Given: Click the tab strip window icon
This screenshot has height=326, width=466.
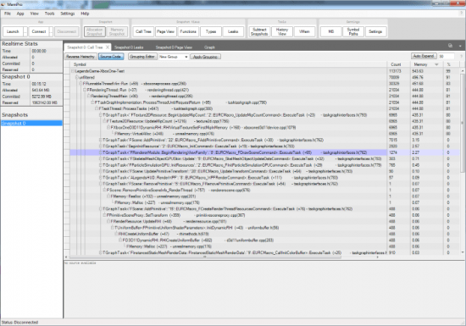Looking at the screenshot, I should 450,46.
